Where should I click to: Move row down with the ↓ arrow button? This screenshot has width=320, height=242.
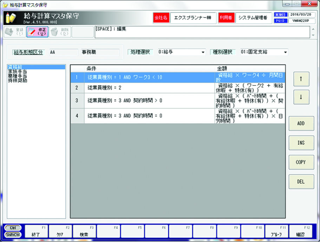[x=301, y=97]
